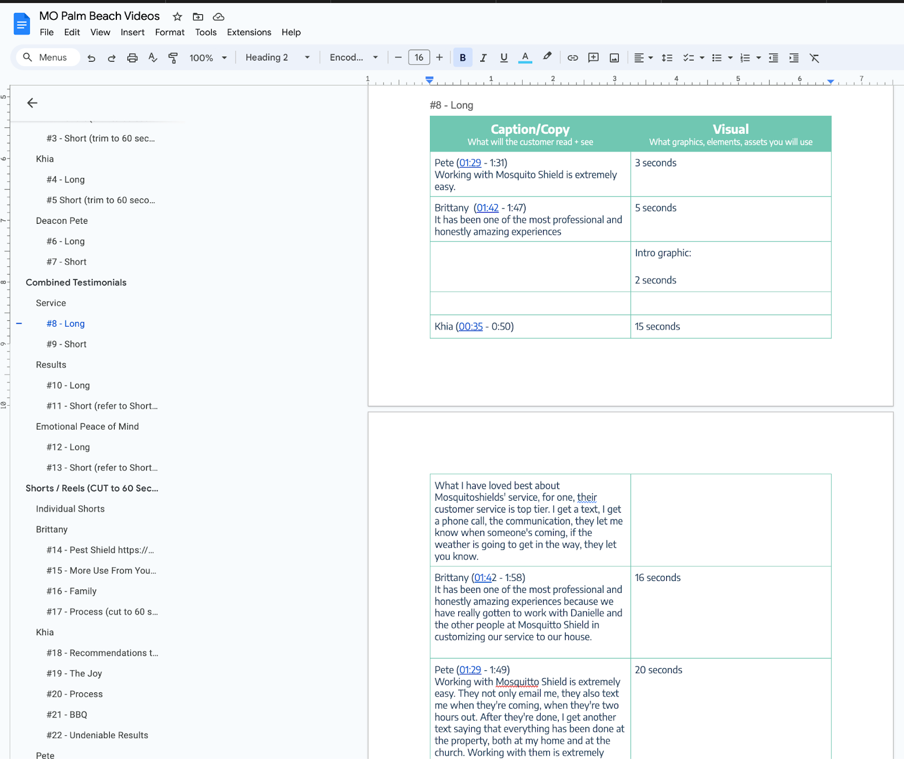
Task: Open the Format menu
Action: 169,32
